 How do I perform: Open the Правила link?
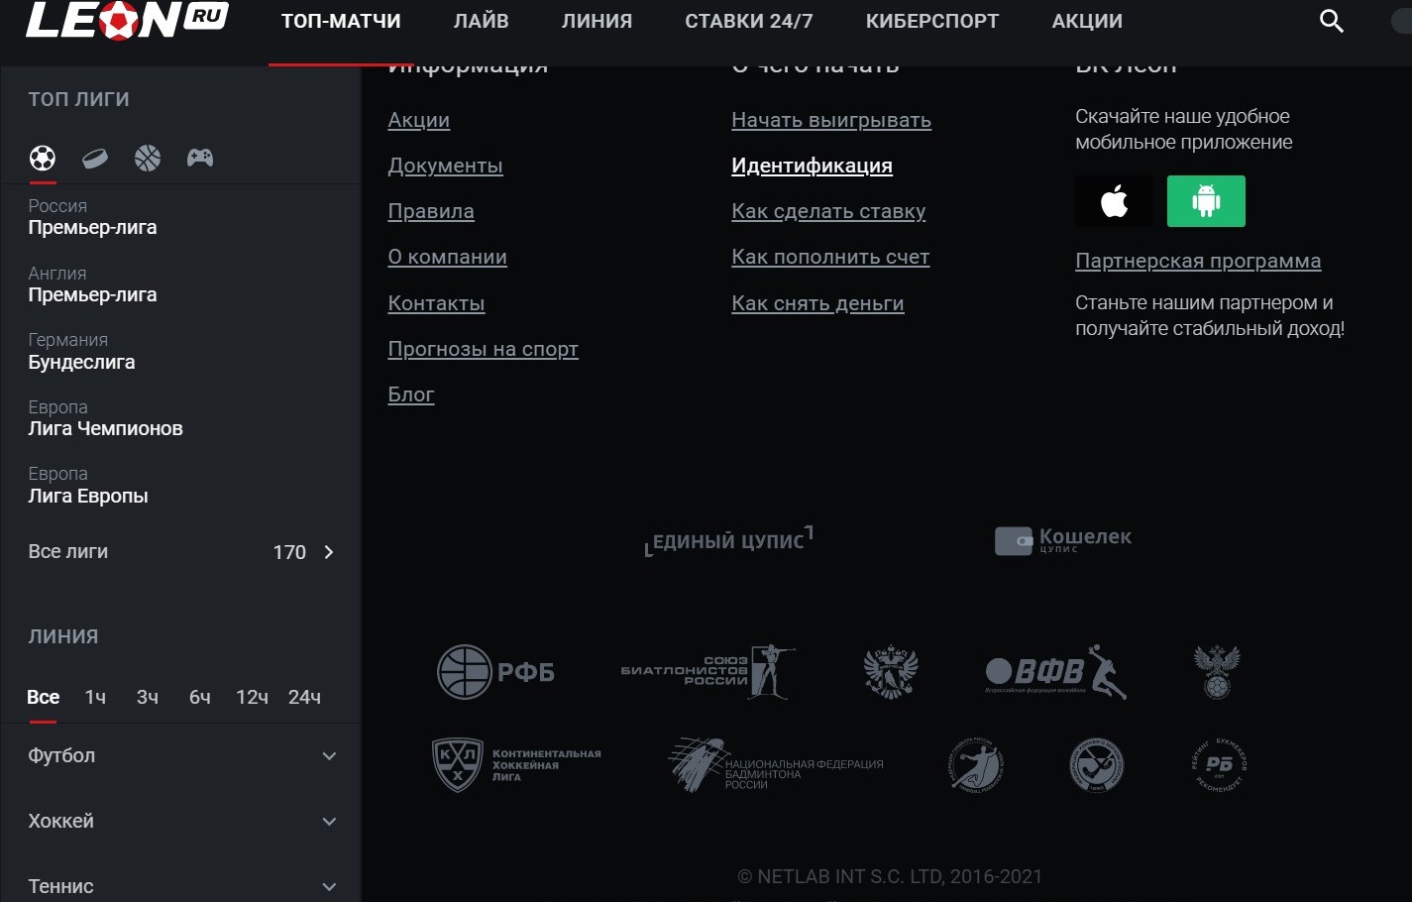pyautogui.click(x=431, y=211)
